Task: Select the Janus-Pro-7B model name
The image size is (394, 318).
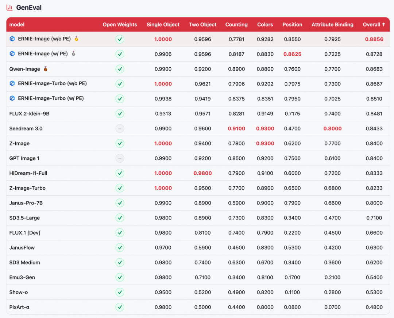Action: pos(26,203)
